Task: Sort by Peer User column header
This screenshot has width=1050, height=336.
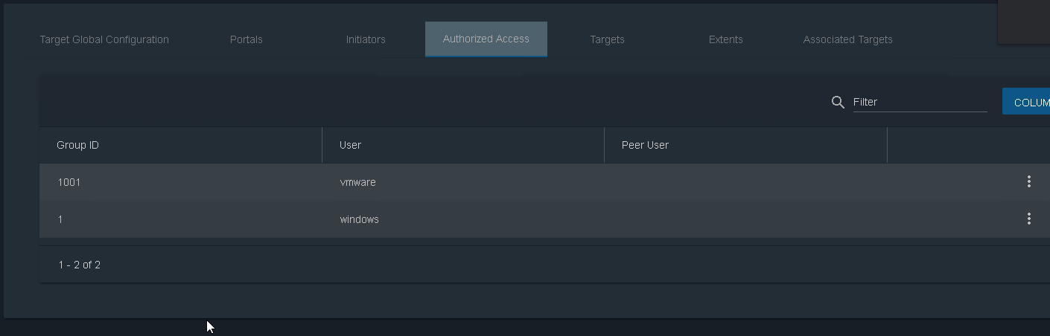Action: (645, 145)
